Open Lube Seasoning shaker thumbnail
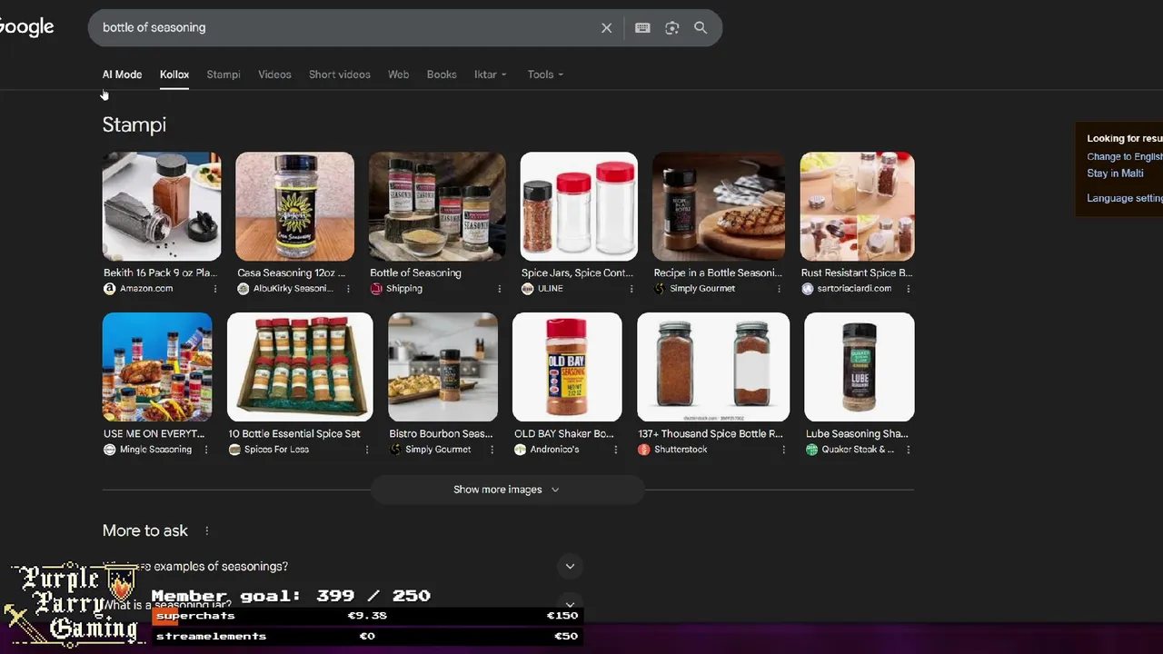Viewport: 1163px width, 654px height. click(x=859, y=367)
